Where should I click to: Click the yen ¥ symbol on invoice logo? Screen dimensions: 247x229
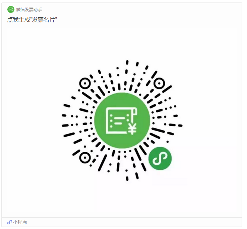132,129
